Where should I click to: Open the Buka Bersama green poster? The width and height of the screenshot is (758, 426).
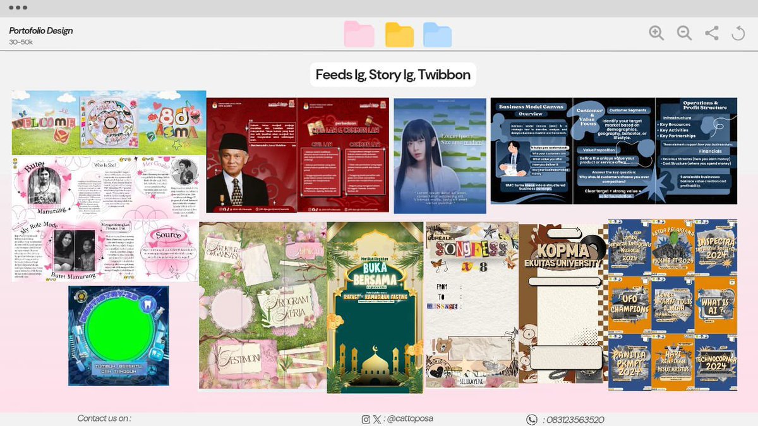(375, 307)
